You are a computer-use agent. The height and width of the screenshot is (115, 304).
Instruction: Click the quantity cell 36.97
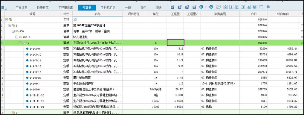click(x=175, y=89)
